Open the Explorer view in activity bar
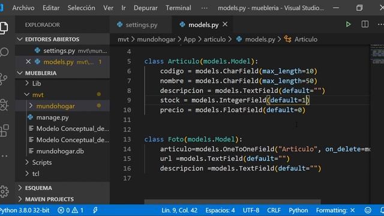 (4, 28)
